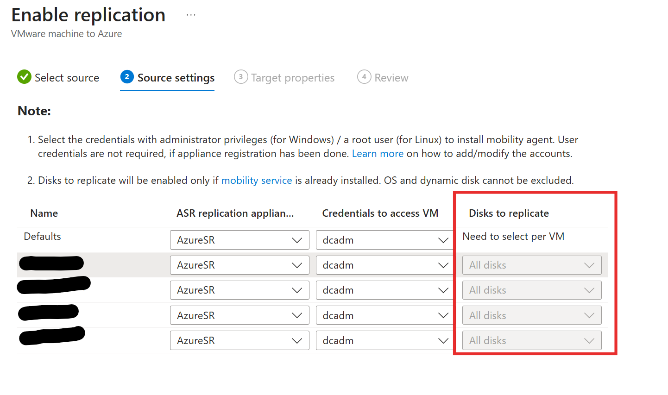Click the Name column header
This screenshot has height=395, width=668.
click(x=44, y=213)
